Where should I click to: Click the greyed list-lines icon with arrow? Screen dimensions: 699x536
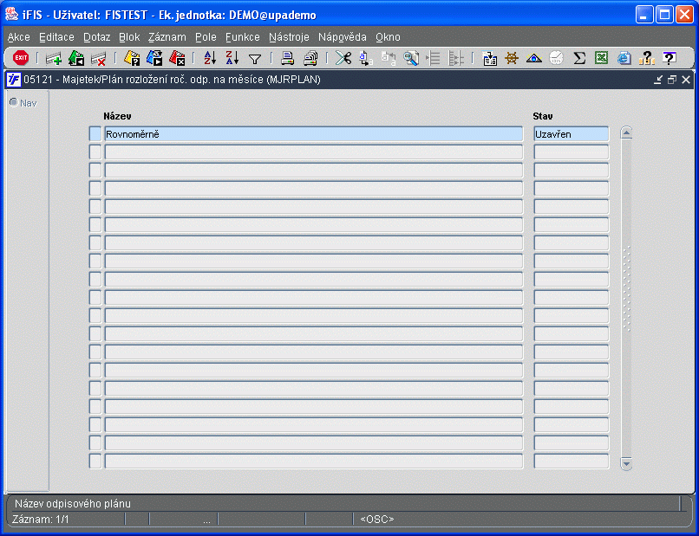(x=434, y=58)
